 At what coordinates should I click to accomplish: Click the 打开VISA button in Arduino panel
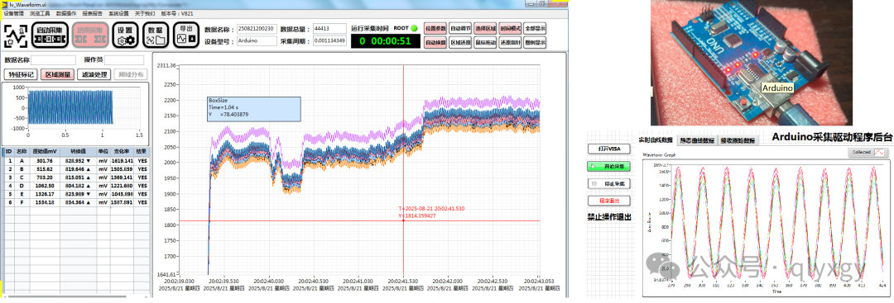(609, 149)
